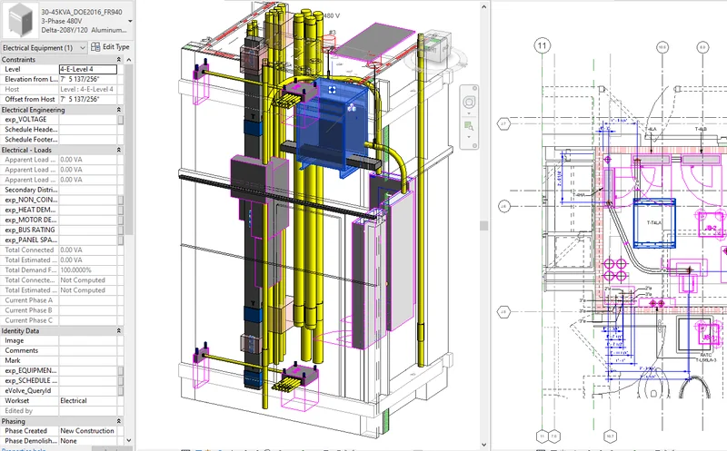Click the Properties palette scrollbar thumb
727x451 pixels.
(129, 149)
